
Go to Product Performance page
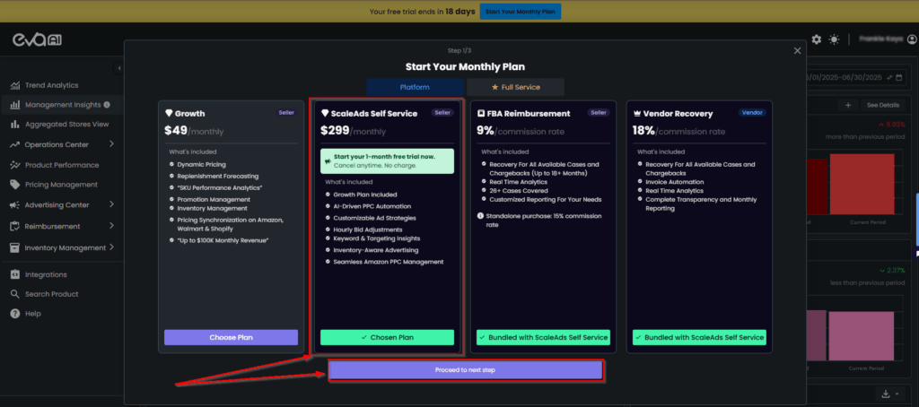tap(62, 165)
